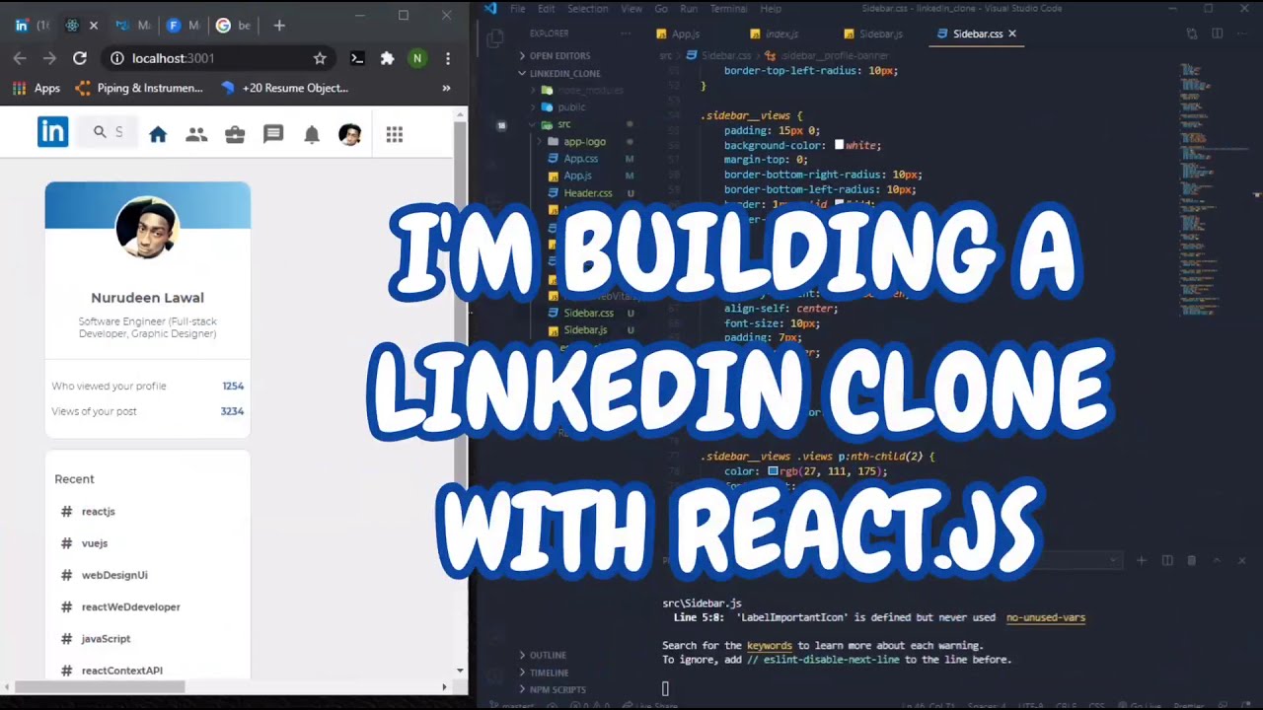The height and width of the screenshot is (710, 1263).
Task: Open Chrome's extensions puzzle icon
Action: [388, 58]
